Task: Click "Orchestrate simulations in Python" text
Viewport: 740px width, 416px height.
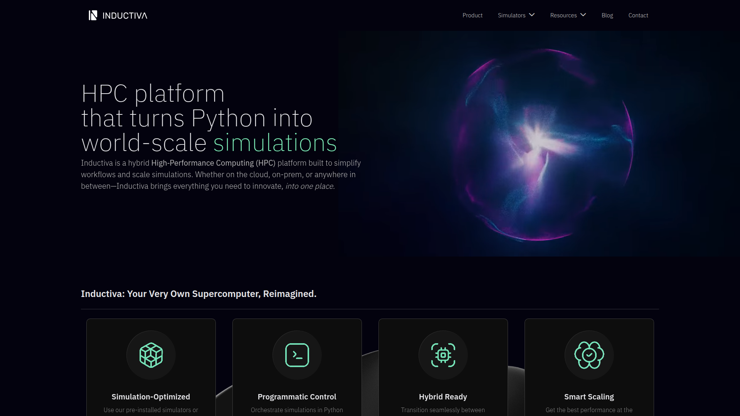Action: tap(297, 410)
